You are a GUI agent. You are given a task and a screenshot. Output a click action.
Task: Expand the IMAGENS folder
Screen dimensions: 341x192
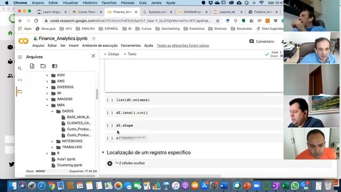(47, 99)
